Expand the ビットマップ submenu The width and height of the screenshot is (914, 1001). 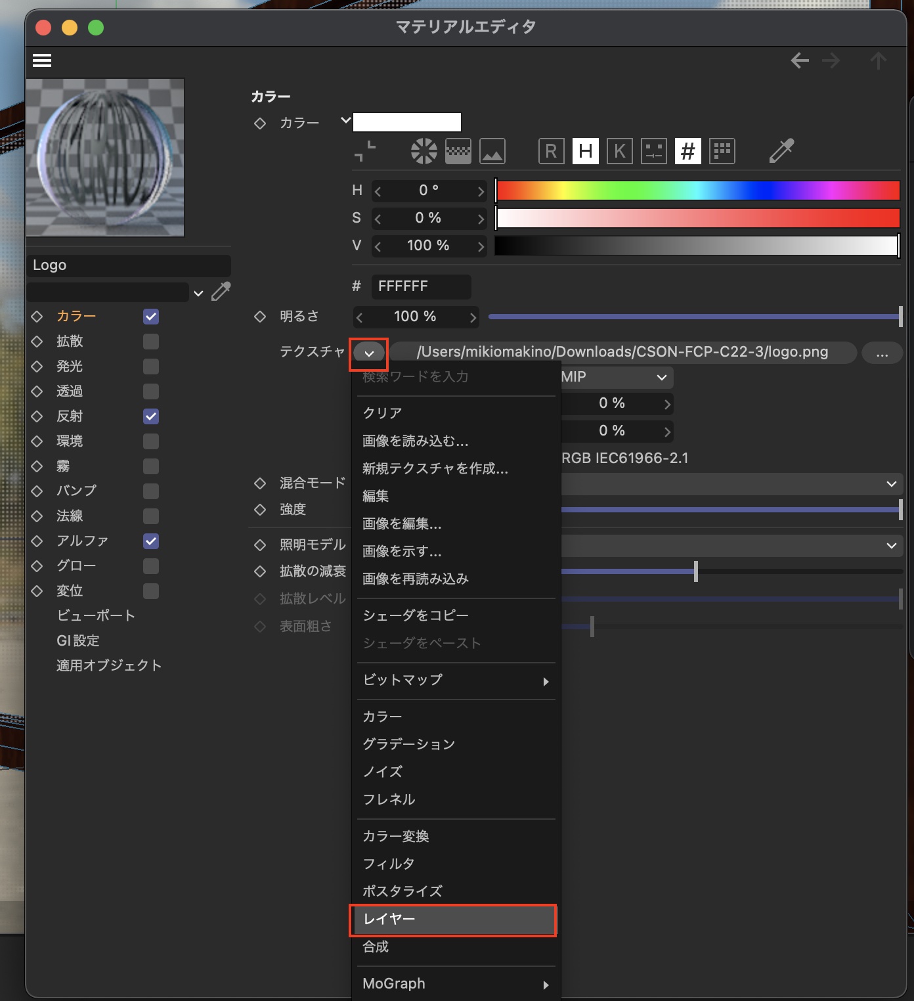coord(454,680)
